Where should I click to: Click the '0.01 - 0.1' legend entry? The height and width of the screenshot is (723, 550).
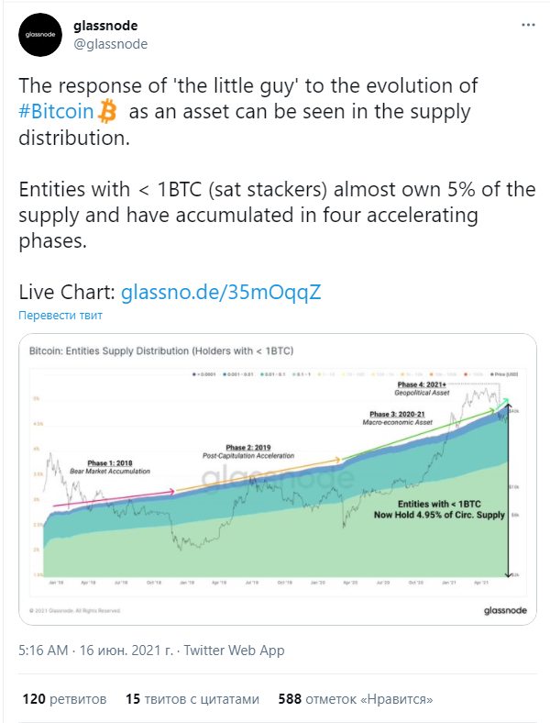point(274,374)
